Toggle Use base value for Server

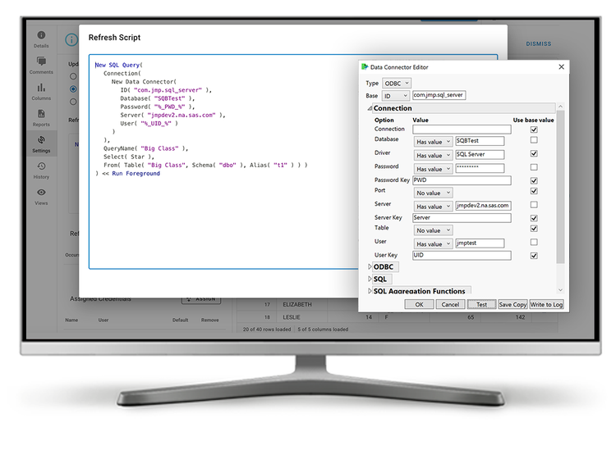pyautogui.click(x=534, y=205)
